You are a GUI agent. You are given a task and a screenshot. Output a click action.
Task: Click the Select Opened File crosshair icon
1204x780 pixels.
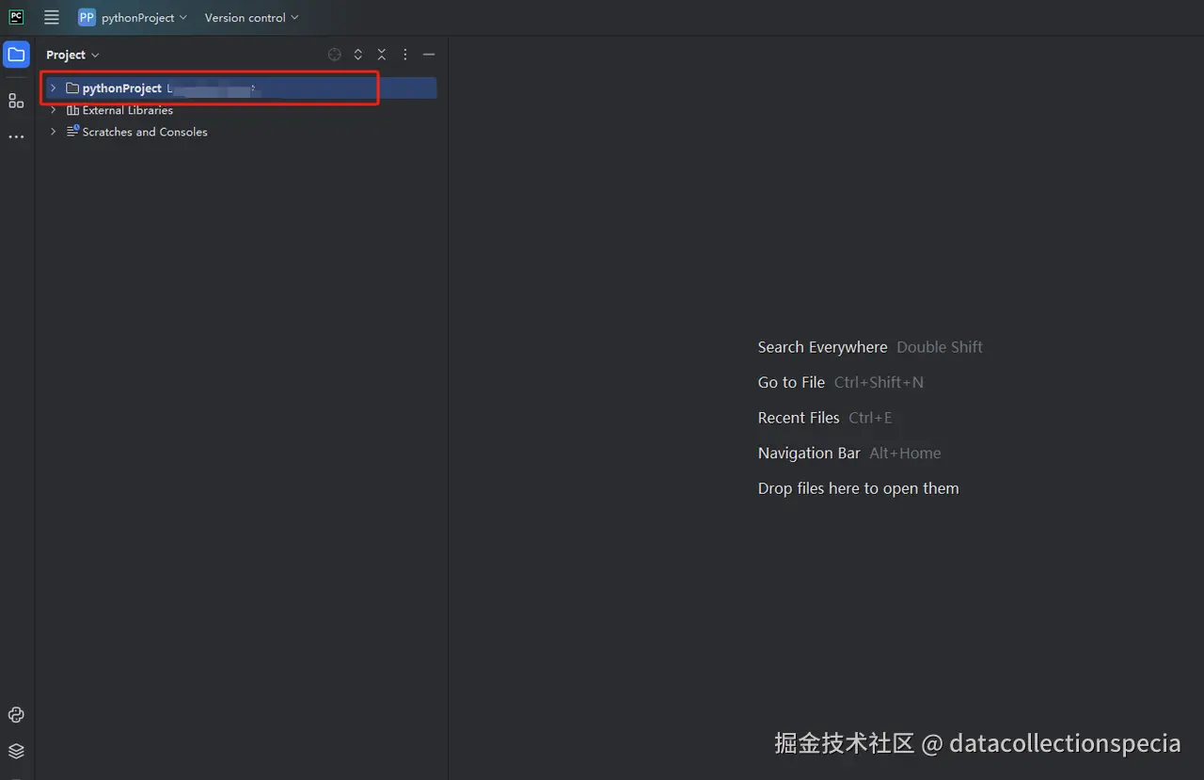335,55
